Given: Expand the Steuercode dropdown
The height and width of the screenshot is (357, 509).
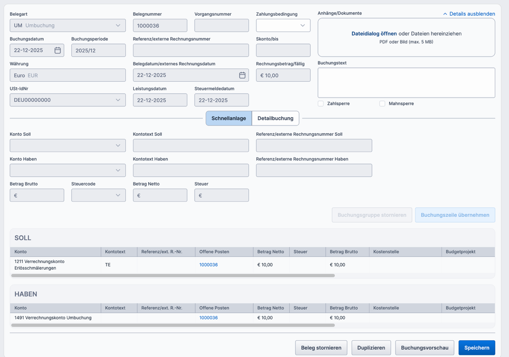Looking at the screenshot, I should click(118, 195).
